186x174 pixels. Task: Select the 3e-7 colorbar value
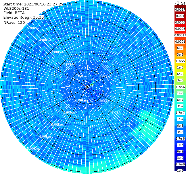(180, 106)
